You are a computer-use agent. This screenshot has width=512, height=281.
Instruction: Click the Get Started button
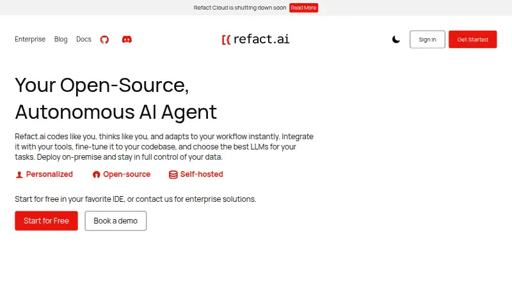point(472,40)
